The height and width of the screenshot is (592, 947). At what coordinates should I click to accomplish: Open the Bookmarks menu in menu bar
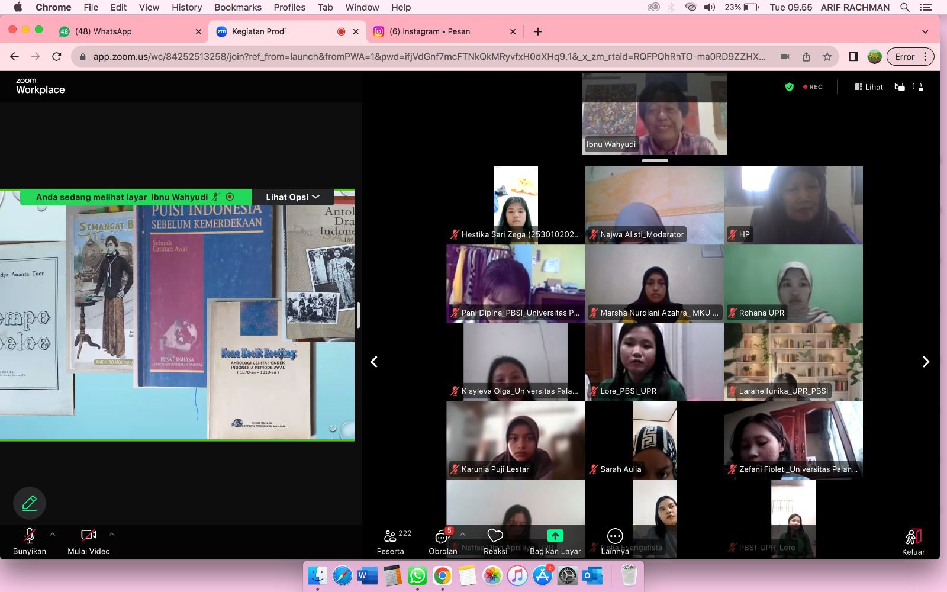[237, 7]
